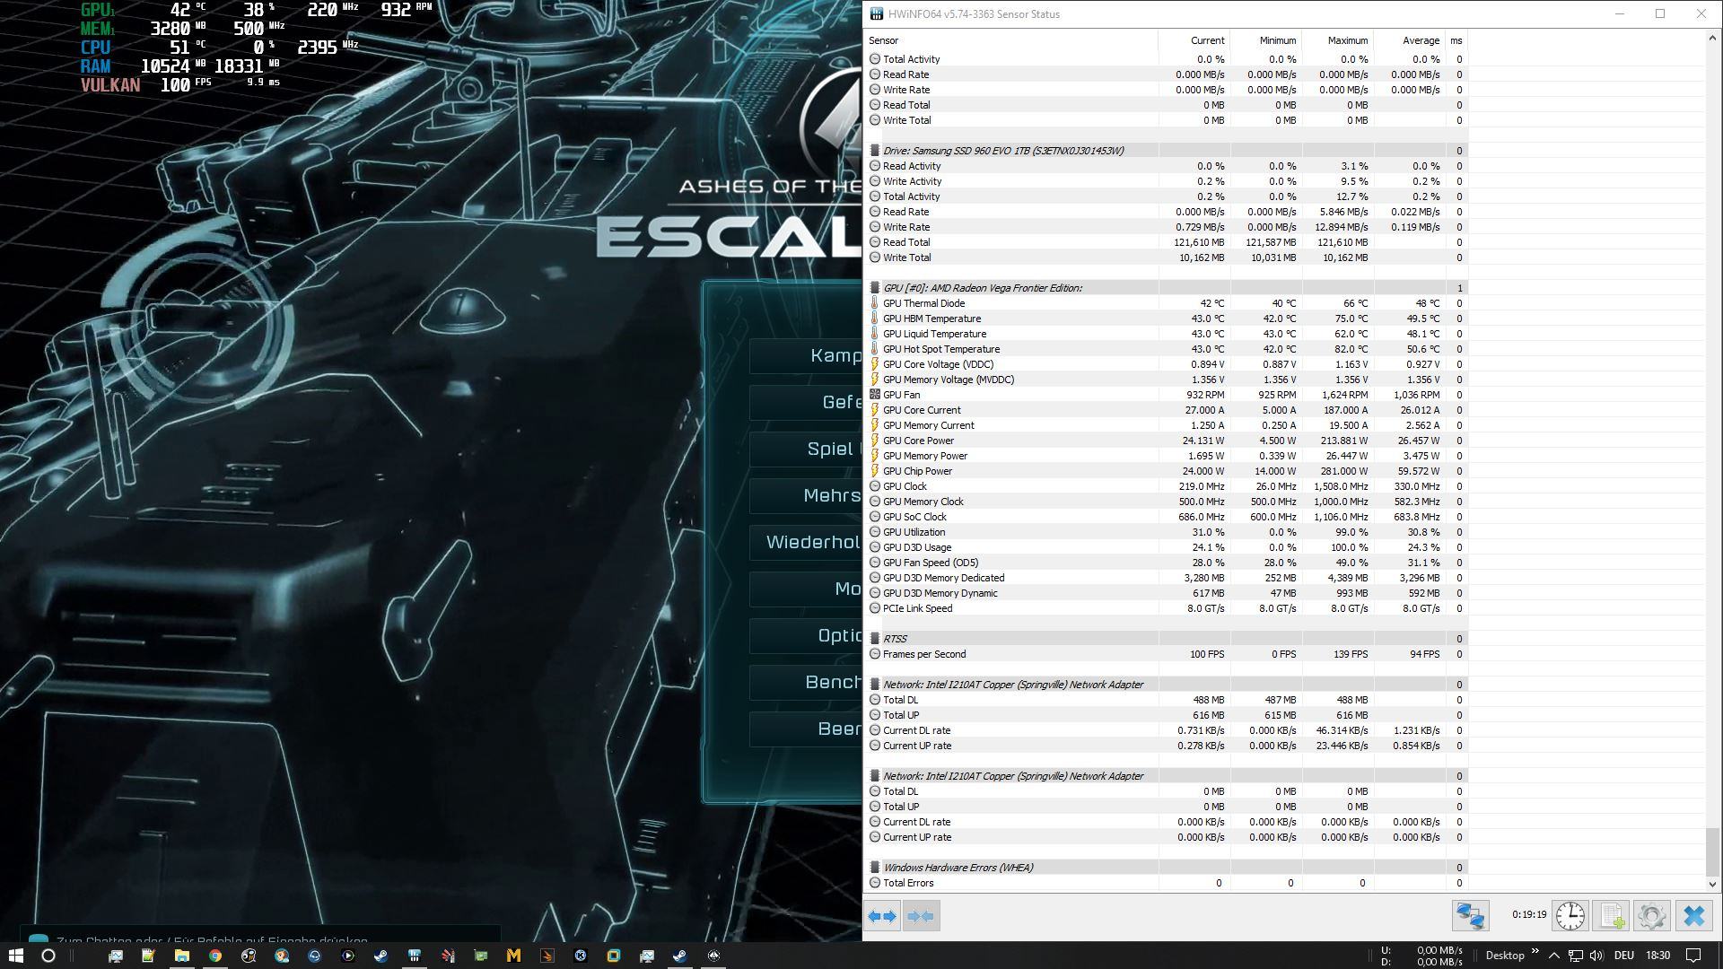
Task: Open Windows notification center icon
Action: (1692, 956)
